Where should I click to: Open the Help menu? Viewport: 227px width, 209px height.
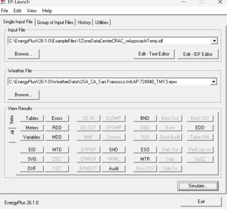[x=47, y=11]
